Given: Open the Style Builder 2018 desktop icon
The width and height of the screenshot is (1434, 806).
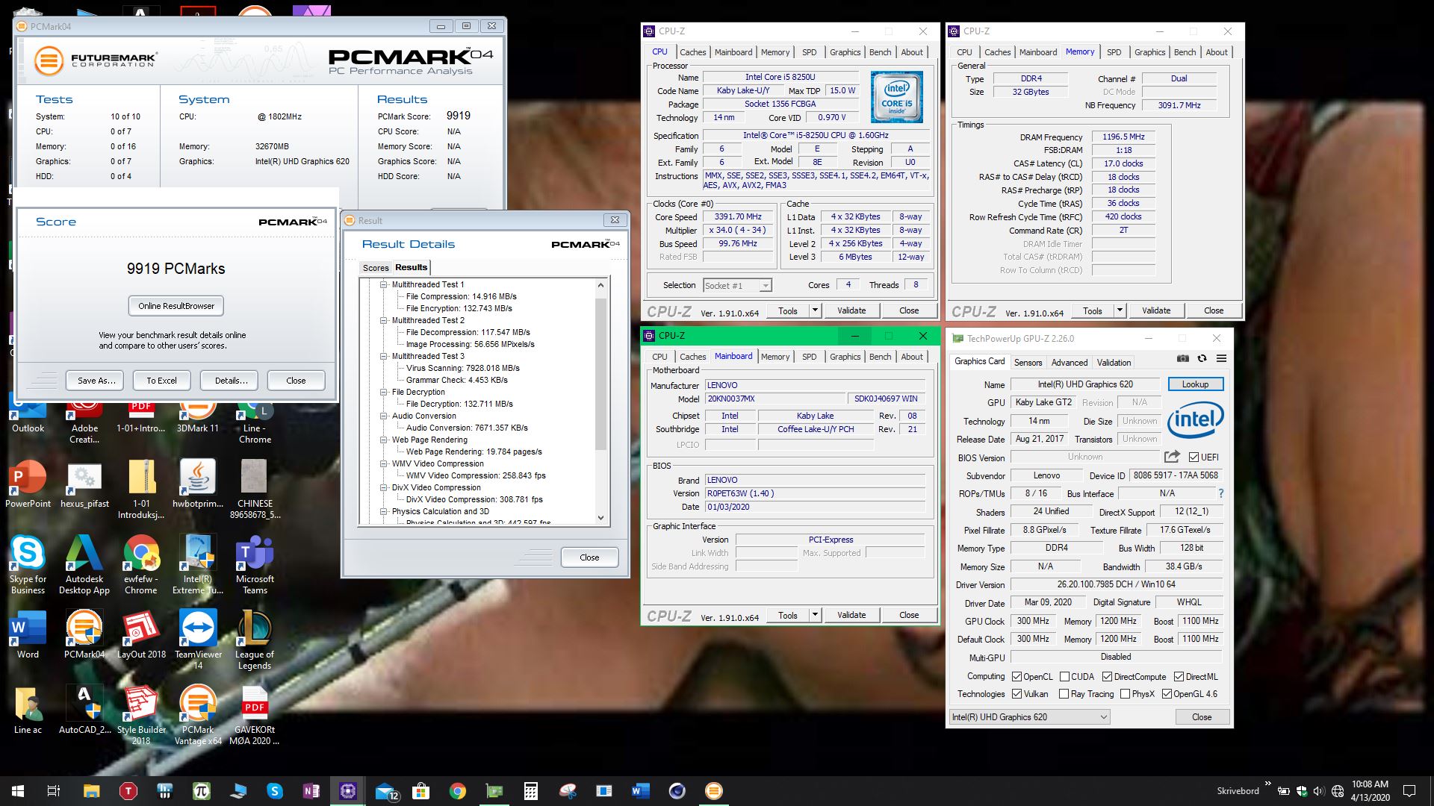Looking at the screenshot, I should [141, 716].
